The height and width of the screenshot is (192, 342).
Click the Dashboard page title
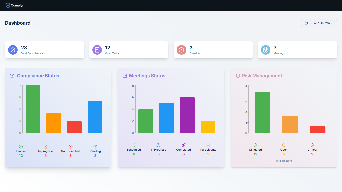coord(18,23)
